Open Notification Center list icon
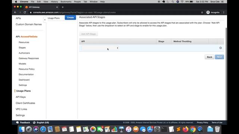The width and height of the screenshot is (239, 134). pos(222,1)
